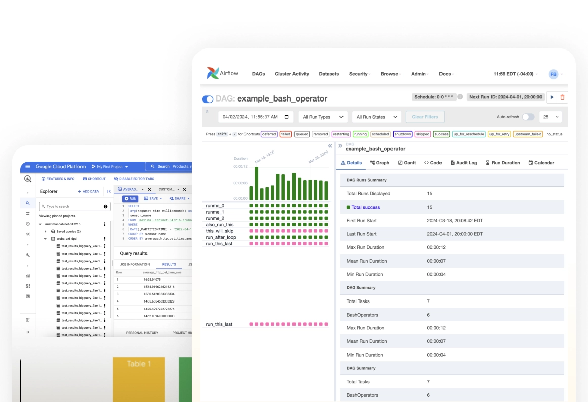This screenshot has width=588, height=402.
Task: Filter by the success status badge
Action: (x=442, y=134)
